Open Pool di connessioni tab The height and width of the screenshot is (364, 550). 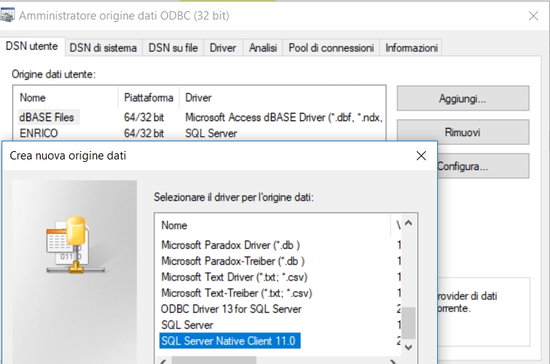[x=331, y=47]
